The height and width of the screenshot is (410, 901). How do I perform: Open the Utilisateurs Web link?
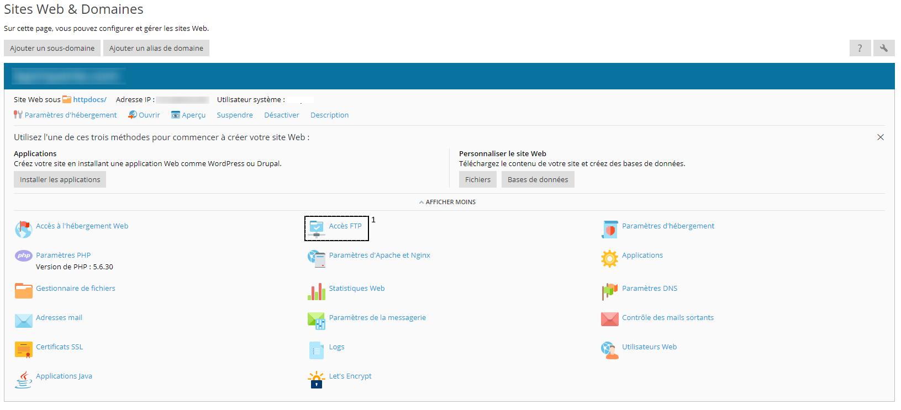(650, 347)
